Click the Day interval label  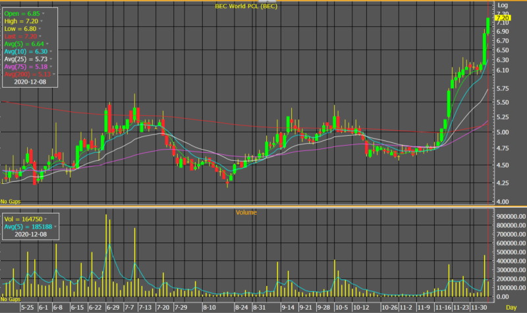tap(511, 307)
